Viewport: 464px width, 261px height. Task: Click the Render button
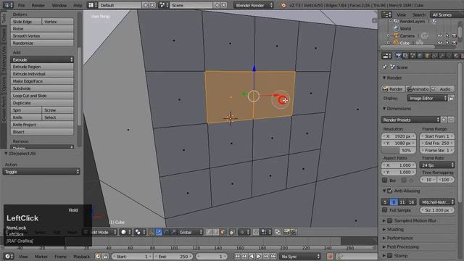393,89
